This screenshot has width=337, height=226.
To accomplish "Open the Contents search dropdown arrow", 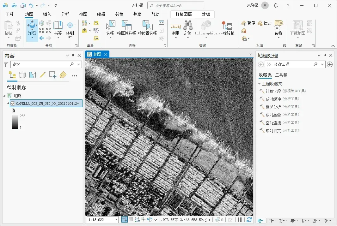I will [79, 64].
